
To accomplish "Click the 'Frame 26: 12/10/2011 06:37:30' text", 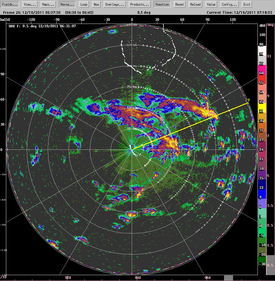I will (x=32, y=13).
